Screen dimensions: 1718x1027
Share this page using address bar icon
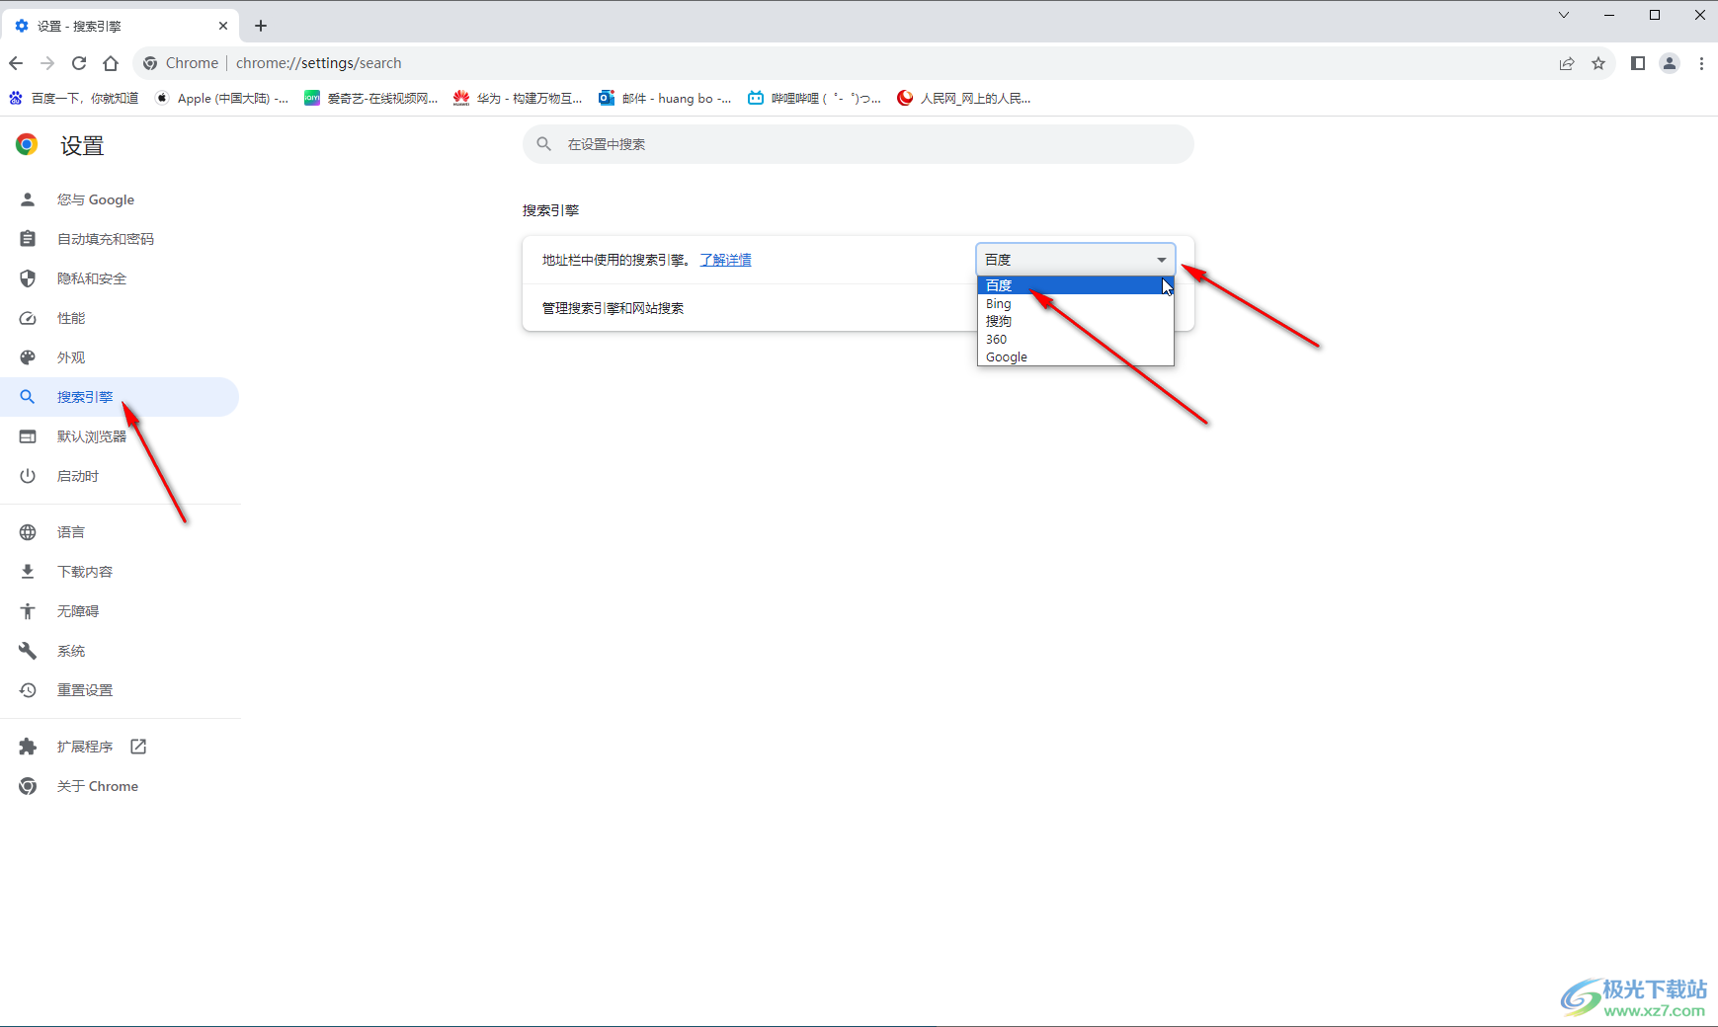click(1567, 63)
